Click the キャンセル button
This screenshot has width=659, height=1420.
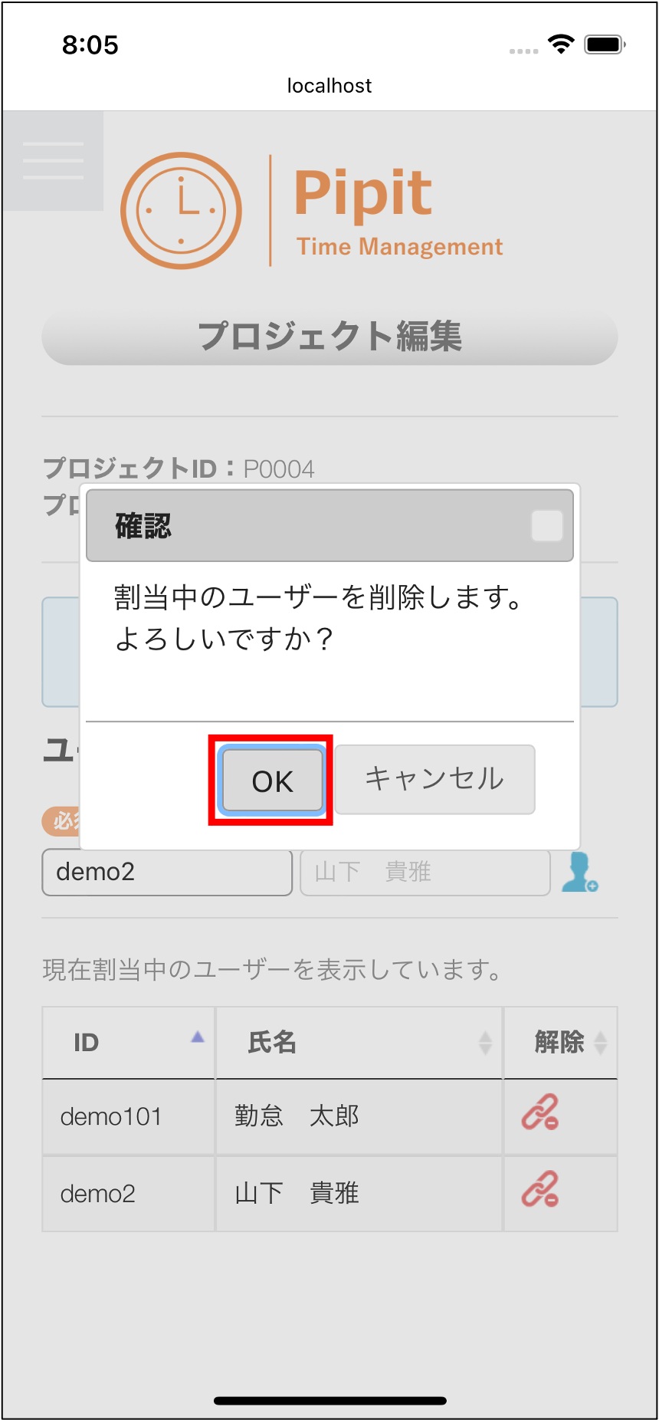(434, 779)
